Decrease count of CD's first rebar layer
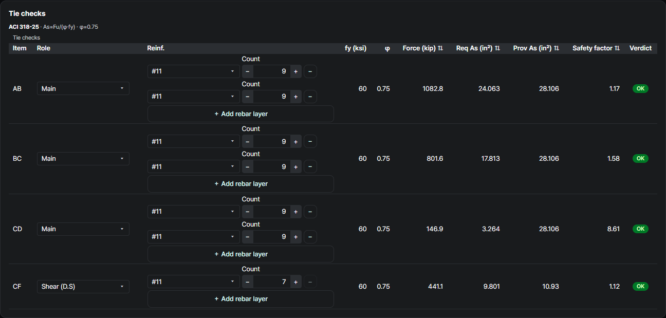Viewport: 666px width, 318px height. [x=248, y=212]
